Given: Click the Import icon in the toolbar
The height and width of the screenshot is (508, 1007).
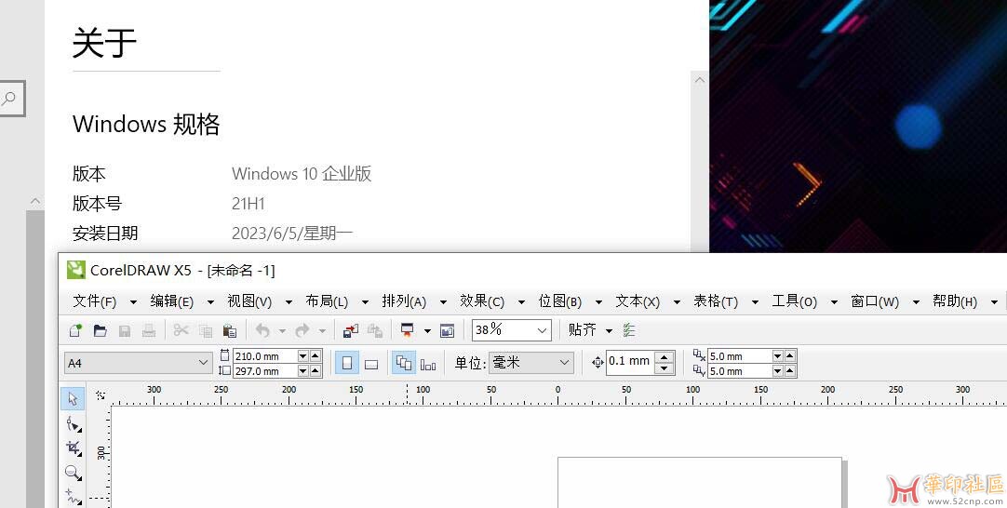Looking at the screenshot, I should [351, 330].
